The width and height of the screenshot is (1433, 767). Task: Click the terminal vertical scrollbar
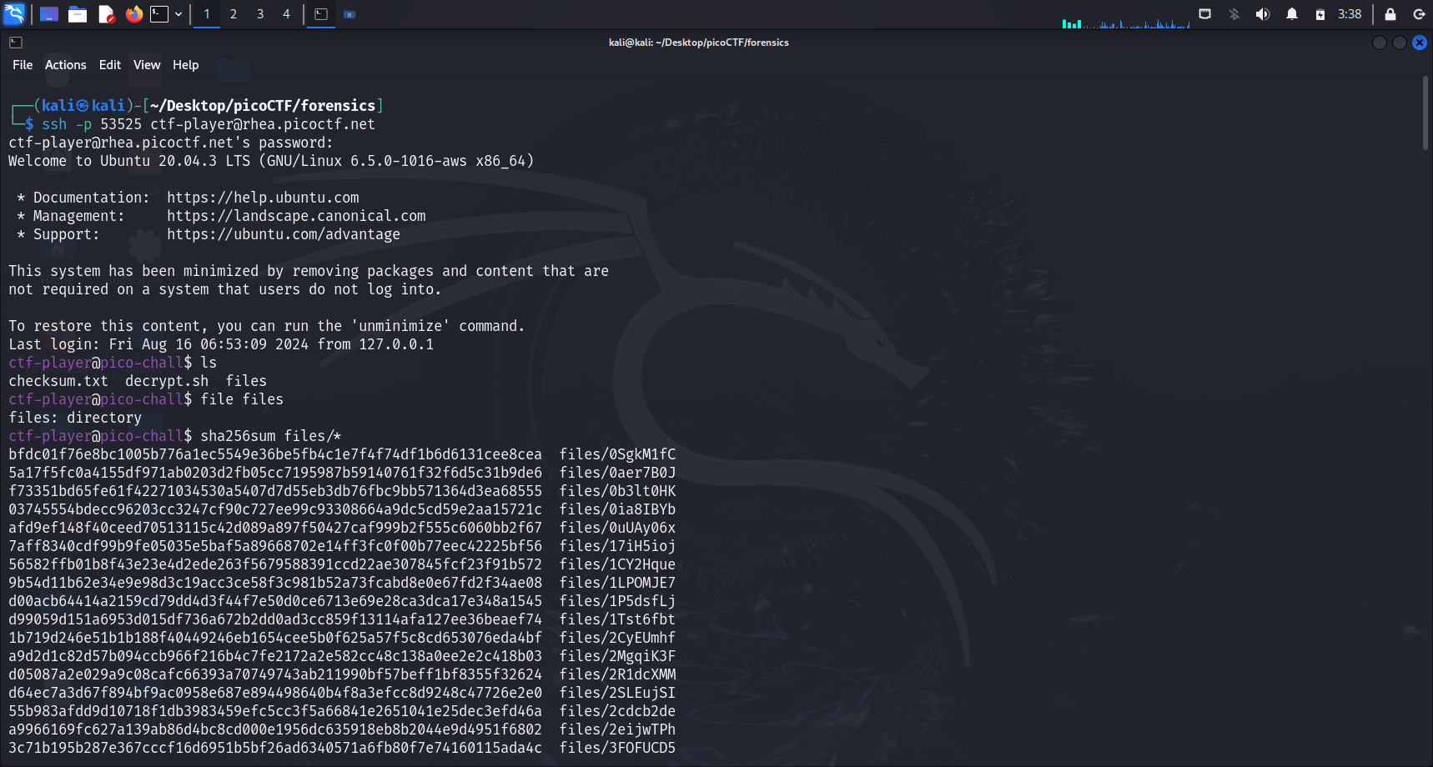(x=1425, y=113)
